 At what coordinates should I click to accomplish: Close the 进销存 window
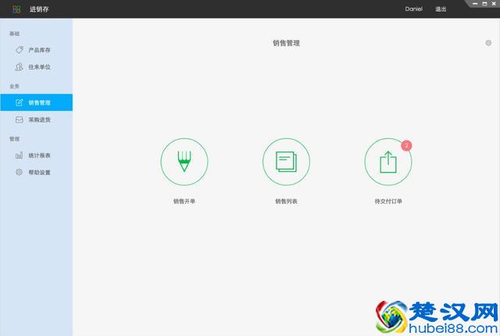pyautogui.click(x=494, y=3)
